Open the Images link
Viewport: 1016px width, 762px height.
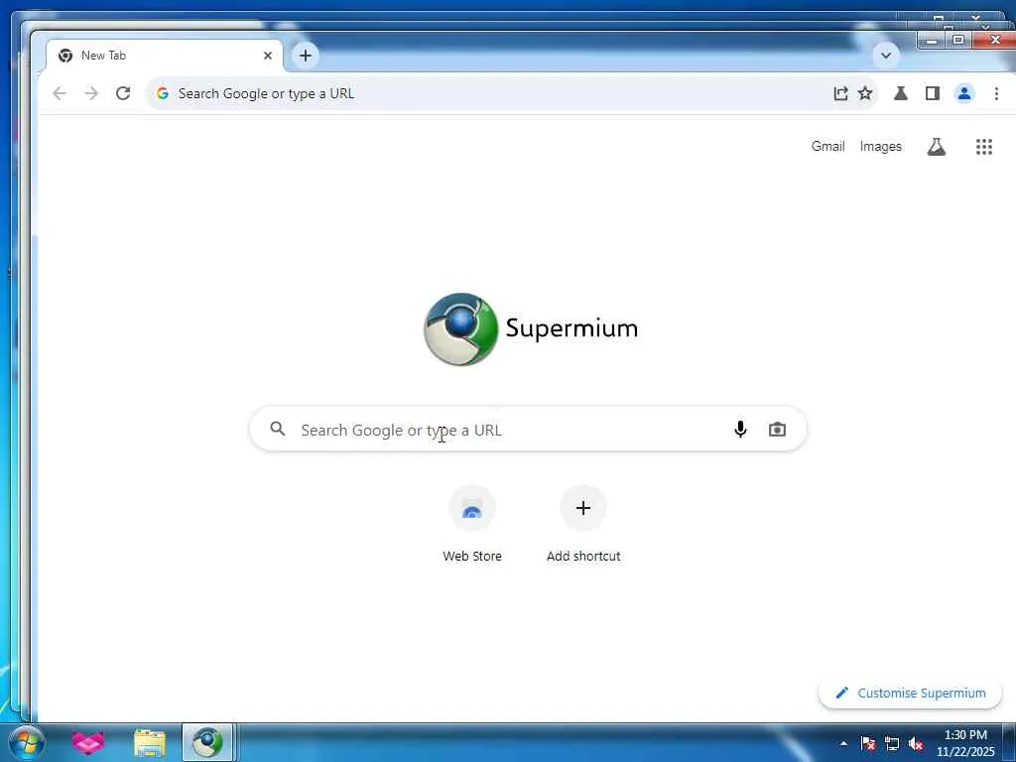[881, 147]
